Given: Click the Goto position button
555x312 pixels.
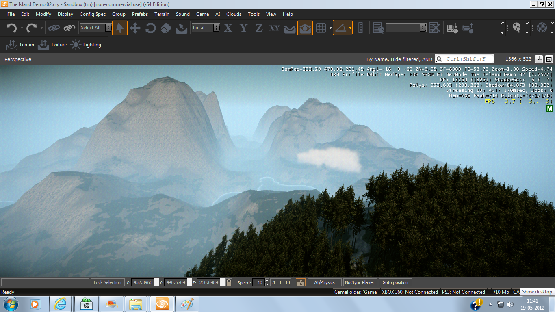Looking at the screenshot, I should click(x=395, y=282).
